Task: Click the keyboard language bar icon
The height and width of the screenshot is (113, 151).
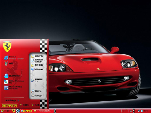Action: (131, 111)
